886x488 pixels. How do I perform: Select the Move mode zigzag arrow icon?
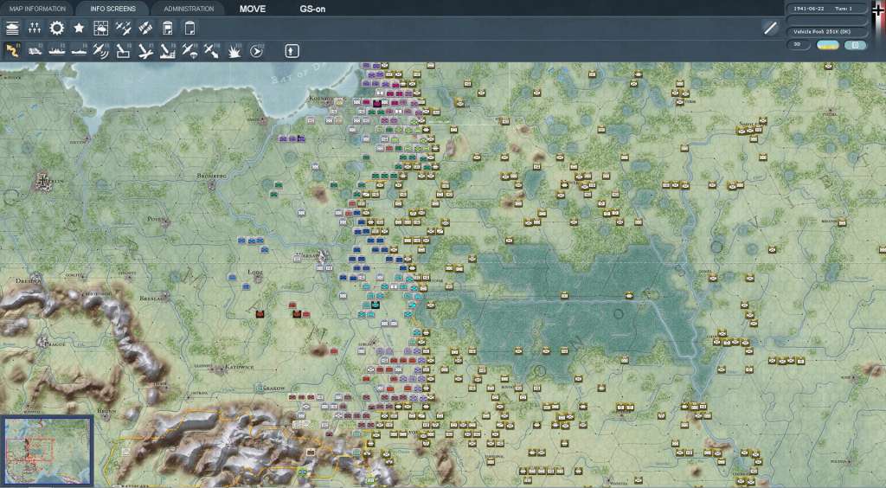tap(13, 51)
